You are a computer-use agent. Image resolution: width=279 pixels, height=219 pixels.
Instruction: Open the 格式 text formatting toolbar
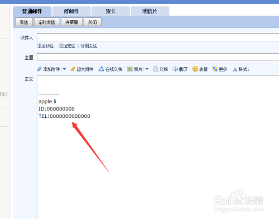(x=241, y=69)
